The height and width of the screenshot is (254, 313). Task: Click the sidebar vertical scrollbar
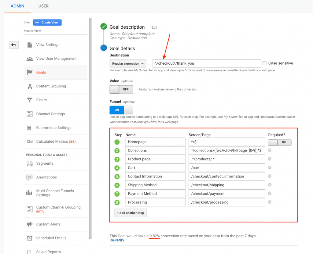90,128
